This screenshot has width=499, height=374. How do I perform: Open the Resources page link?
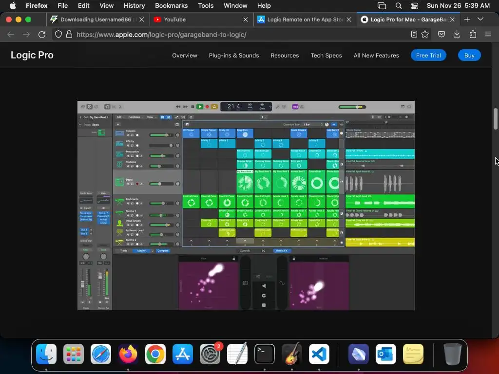(x=285, y=56)
